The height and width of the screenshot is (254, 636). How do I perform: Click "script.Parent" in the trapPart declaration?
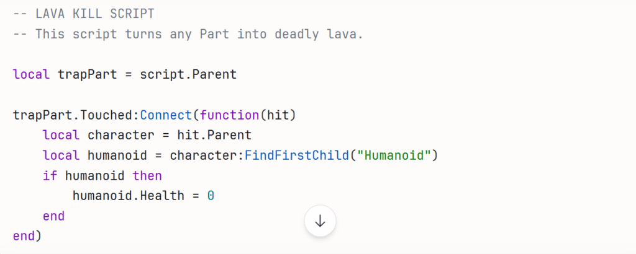pos(188,74)
